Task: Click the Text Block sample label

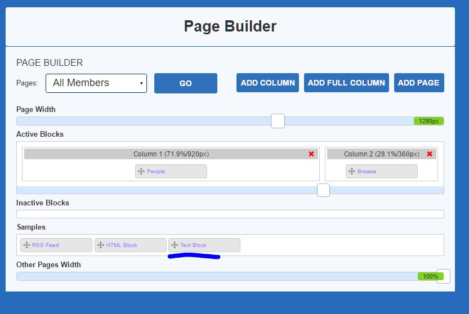Action: pyautogui.click(x=193, y=245)
